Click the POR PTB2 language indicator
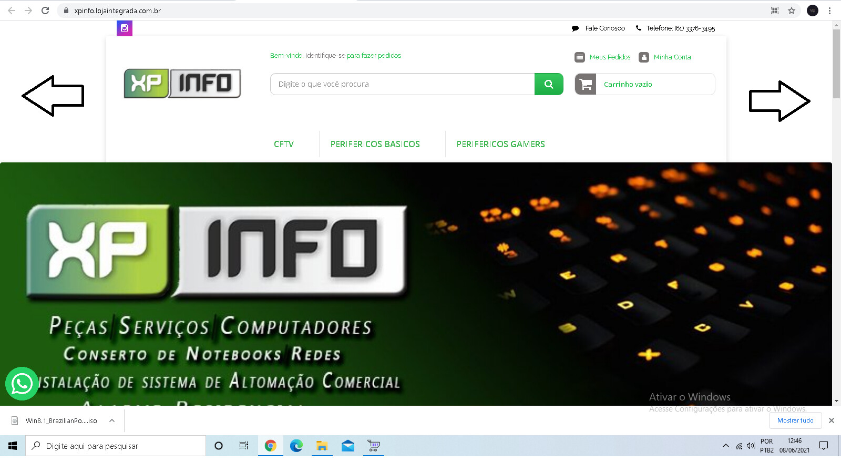This screenshot has width=841, height=473. 767,446
